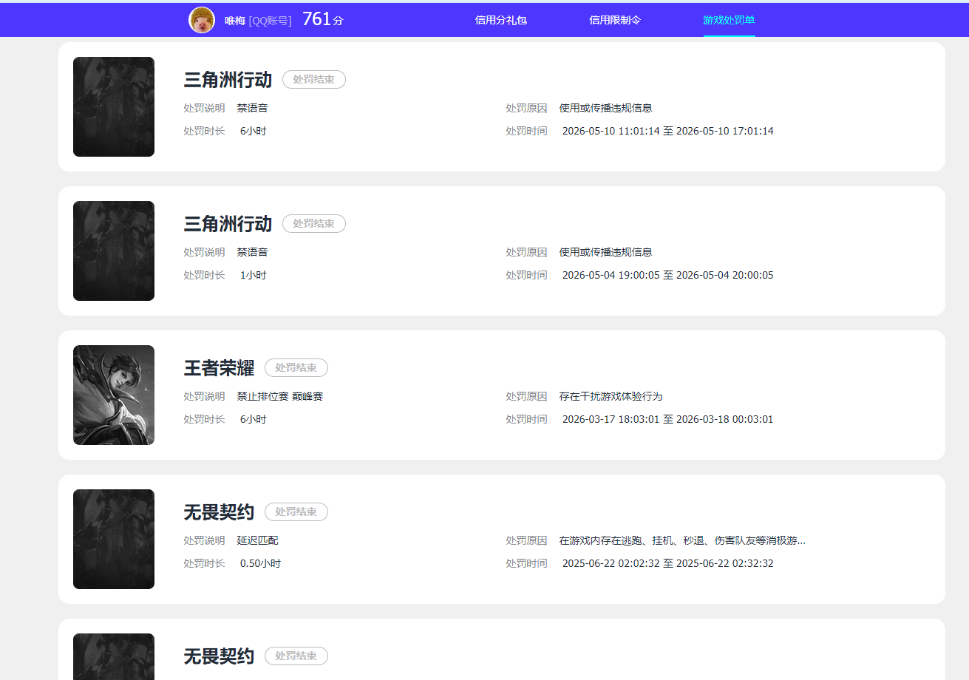Open thumbnail of 6小时 三角洲行动 penalty
The width and height of the screenshot is (969, 680).
(114, 106)
